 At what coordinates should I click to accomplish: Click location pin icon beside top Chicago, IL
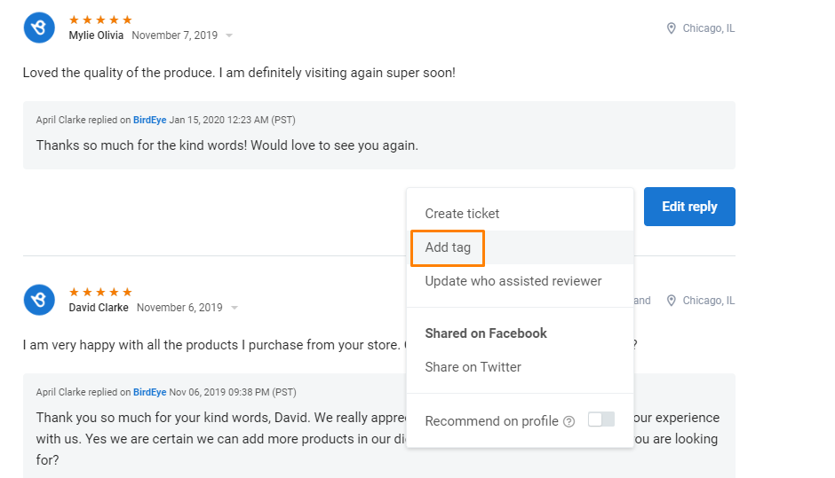(x=672, y=28)
